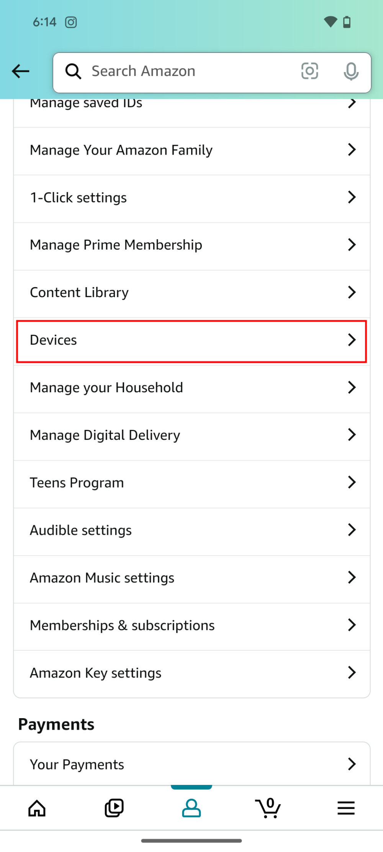The width and height of the screenshot is (383, 852).
Task: Open the Devices section
Action: (x=191, y=340)
